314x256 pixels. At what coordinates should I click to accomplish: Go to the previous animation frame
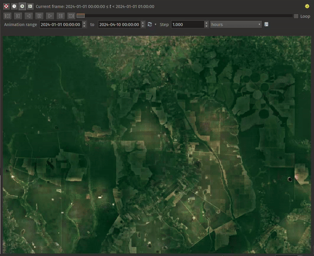pos(19,16)
